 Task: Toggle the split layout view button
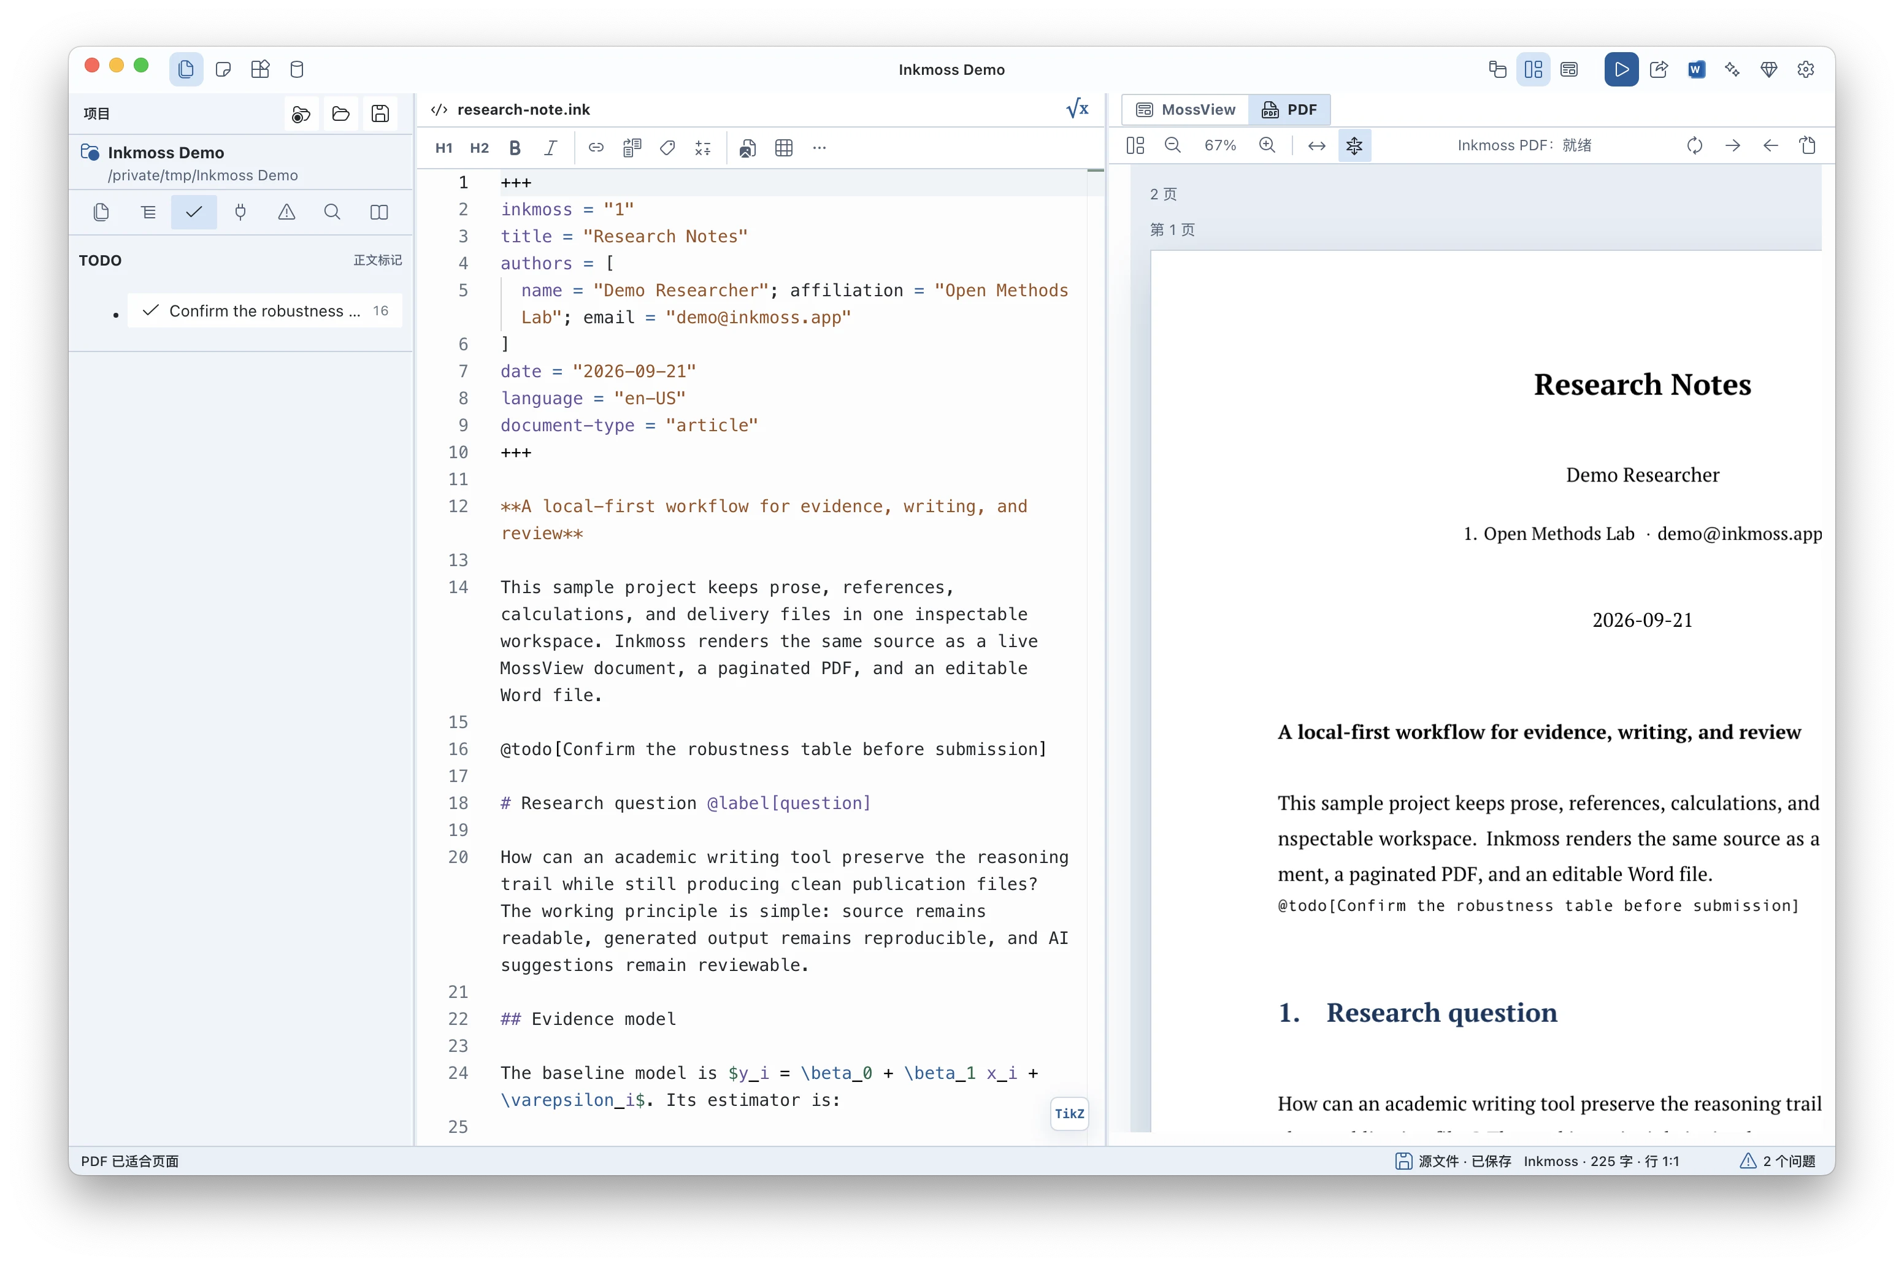coord(1534,69)
